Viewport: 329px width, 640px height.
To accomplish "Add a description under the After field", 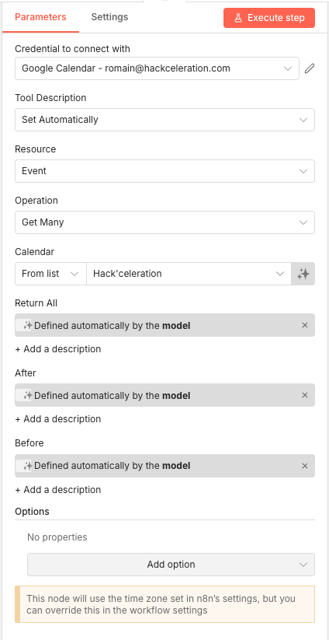I will (x=58, y=419).
